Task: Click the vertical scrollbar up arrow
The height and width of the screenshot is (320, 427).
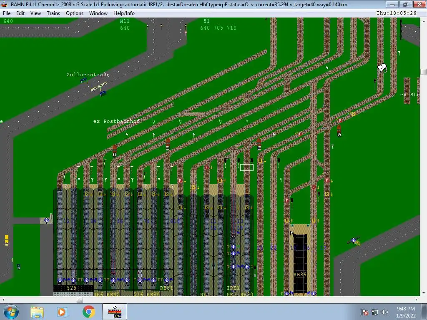Action: click(x=424, y=21)
